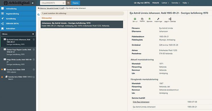Expand the Svenska language dropdown
212x111 pixels.
(176, 3)
